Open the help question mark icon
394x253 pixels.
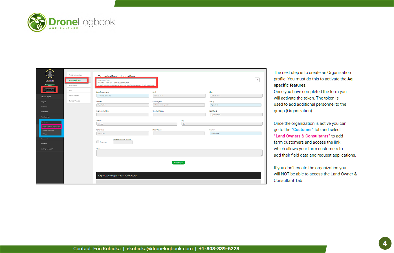click(x=257, y=80)
